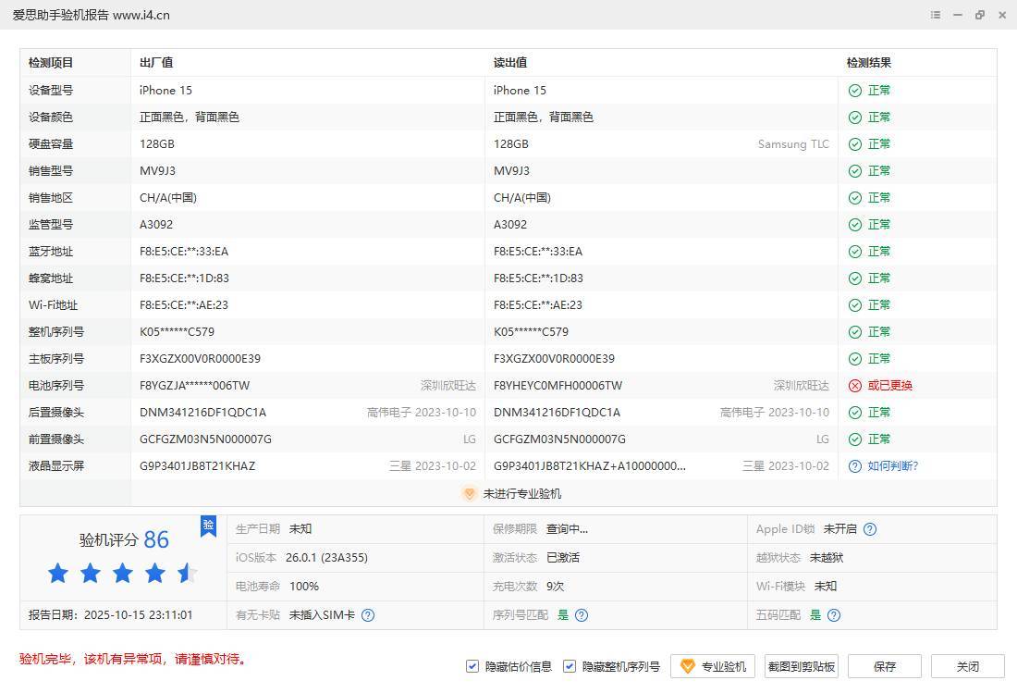1017x693 pixels.
Task: Click the help icon beside Apple ID锁
Action: [x=870, y=529]
